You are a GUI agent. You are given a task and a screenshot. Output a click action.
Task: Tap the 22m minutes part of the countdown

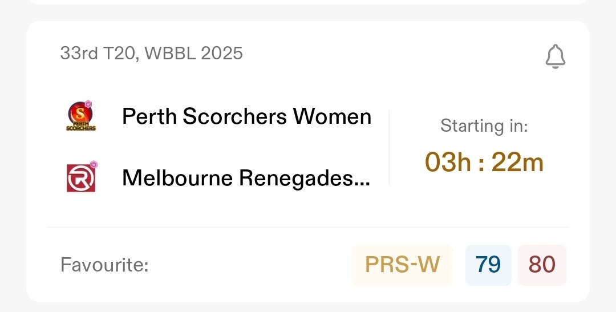pos(517,163)
